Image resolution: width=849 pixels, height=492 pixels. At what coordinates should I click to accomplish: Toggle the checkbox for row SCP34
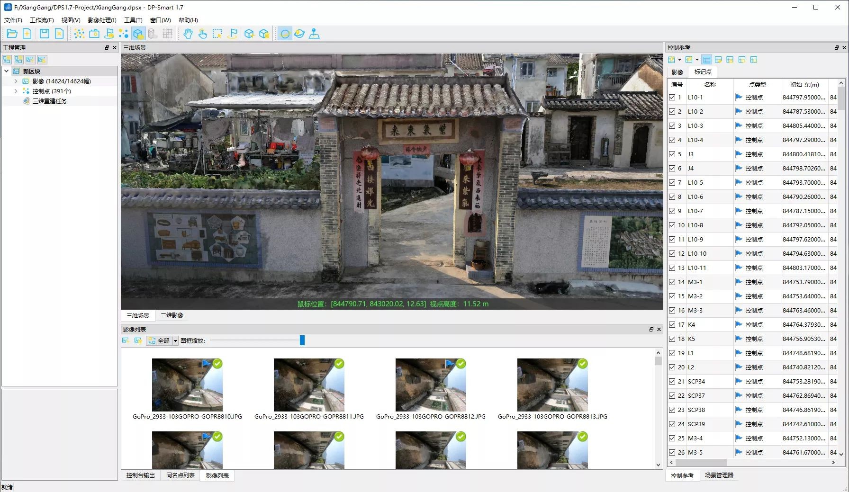672,382
